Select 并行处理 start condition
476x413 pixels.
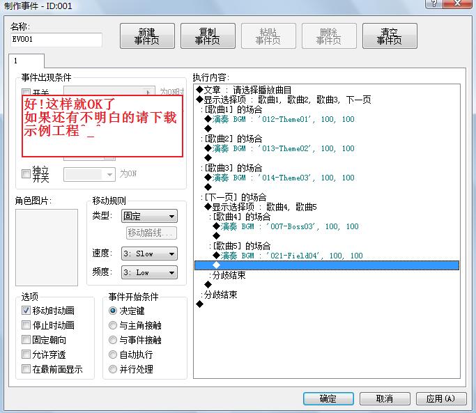coord(113,369)
